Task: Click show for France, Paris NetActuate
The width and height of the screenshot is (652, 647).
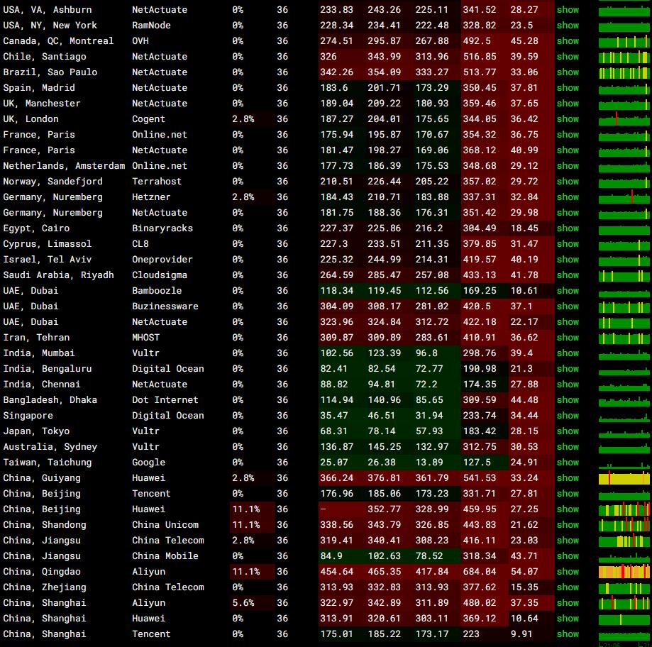Action: [x=568, y=150]
